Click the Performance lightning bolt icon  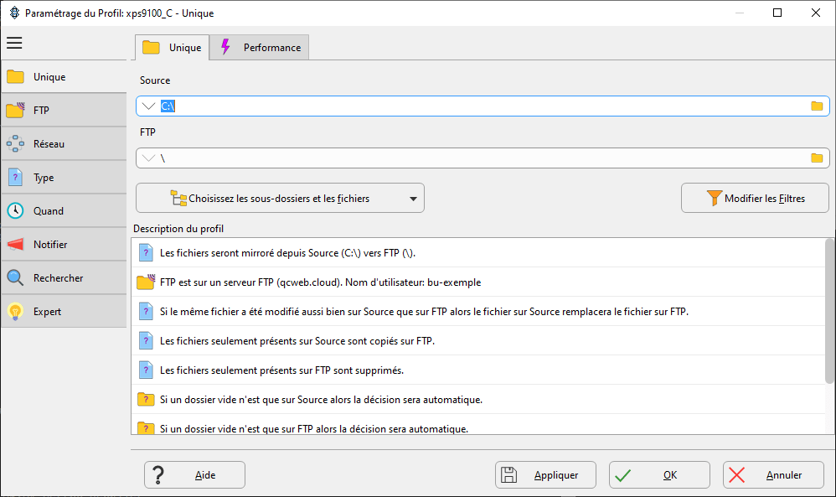[225, 47]
